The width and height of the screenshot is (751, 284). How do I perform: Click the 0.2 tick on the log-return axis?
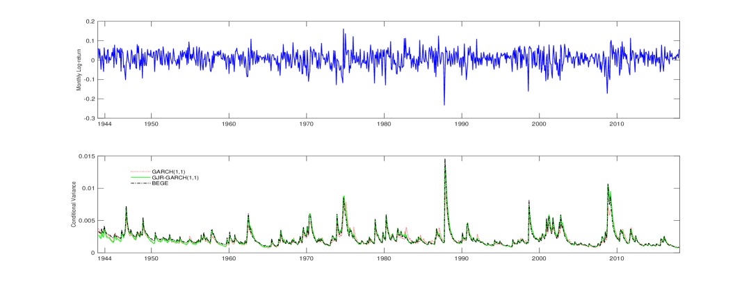pyautogui.click(x=91, y=22)
